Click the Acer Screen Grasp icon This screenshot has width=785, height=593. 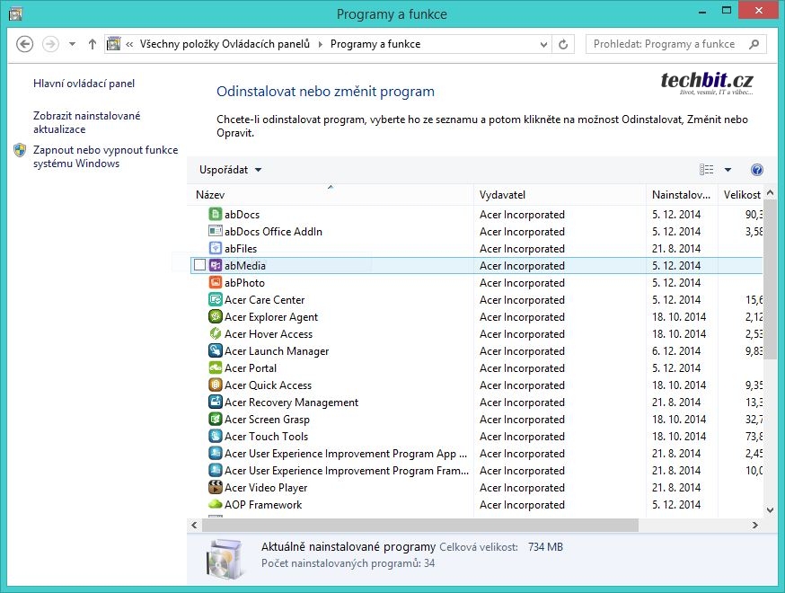(x=216, y=420)
